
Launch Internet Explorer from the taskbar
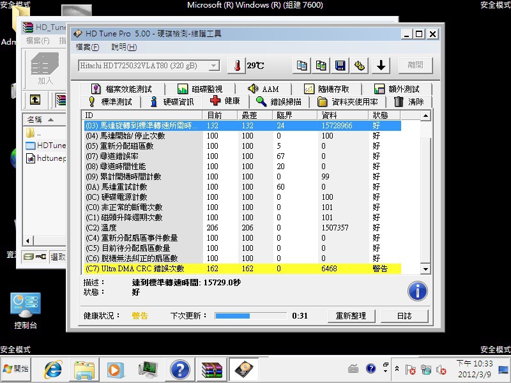[x=53, y=370]
